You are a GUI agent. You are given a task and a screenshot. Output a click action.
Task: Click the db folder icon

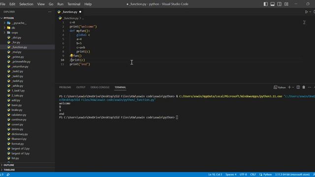point(9,28)
